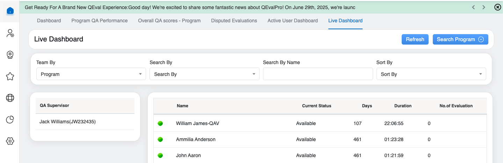Open the settings gear sidebar icon
503x163 pixels.
click(x=10, y=141)
